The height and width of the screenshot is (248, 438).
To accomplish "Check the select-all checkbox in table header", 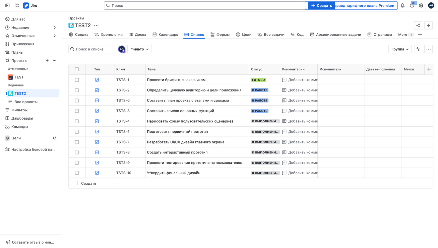I will click(x=77, y=69).
